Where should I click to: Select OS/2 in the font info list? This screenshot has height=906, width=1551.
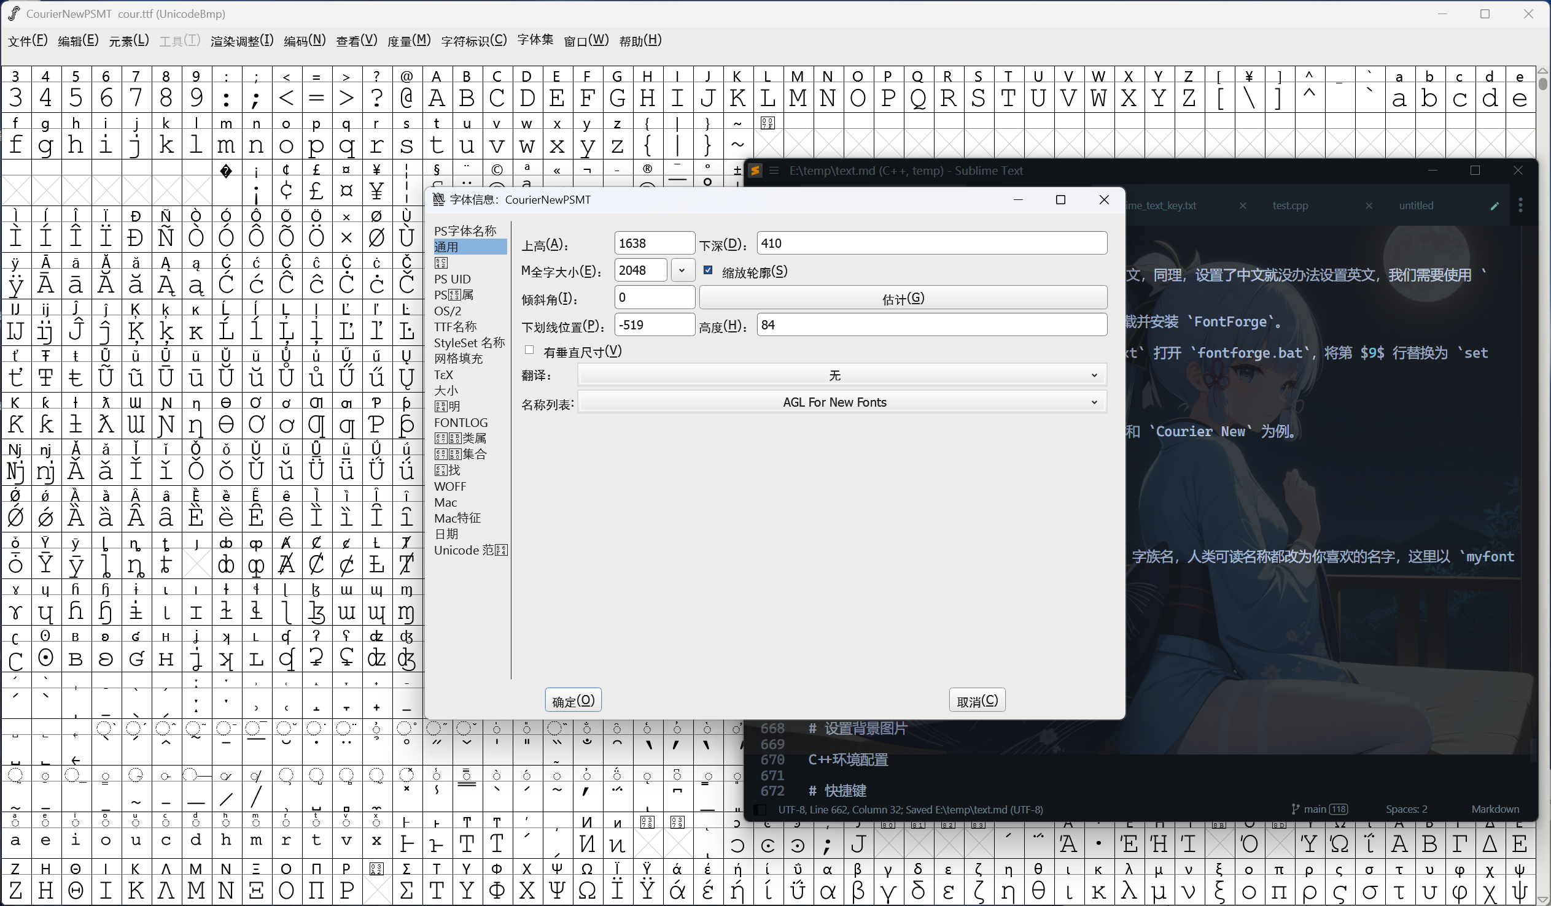[448, 311]
